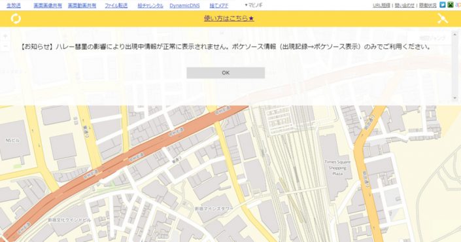The height and width of the screenshot is (242, 461).
Task: Open the DynamicDNS link
Action: coord(184,5)
